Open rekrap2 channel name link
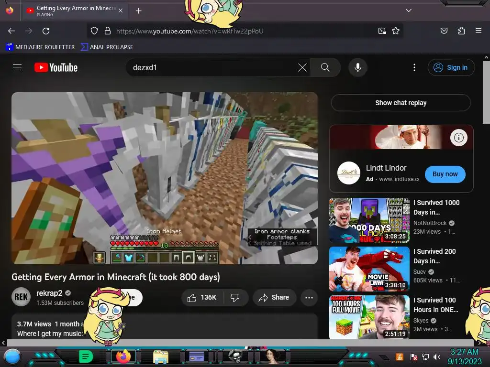The image size is (490, 367). [49, 293]
